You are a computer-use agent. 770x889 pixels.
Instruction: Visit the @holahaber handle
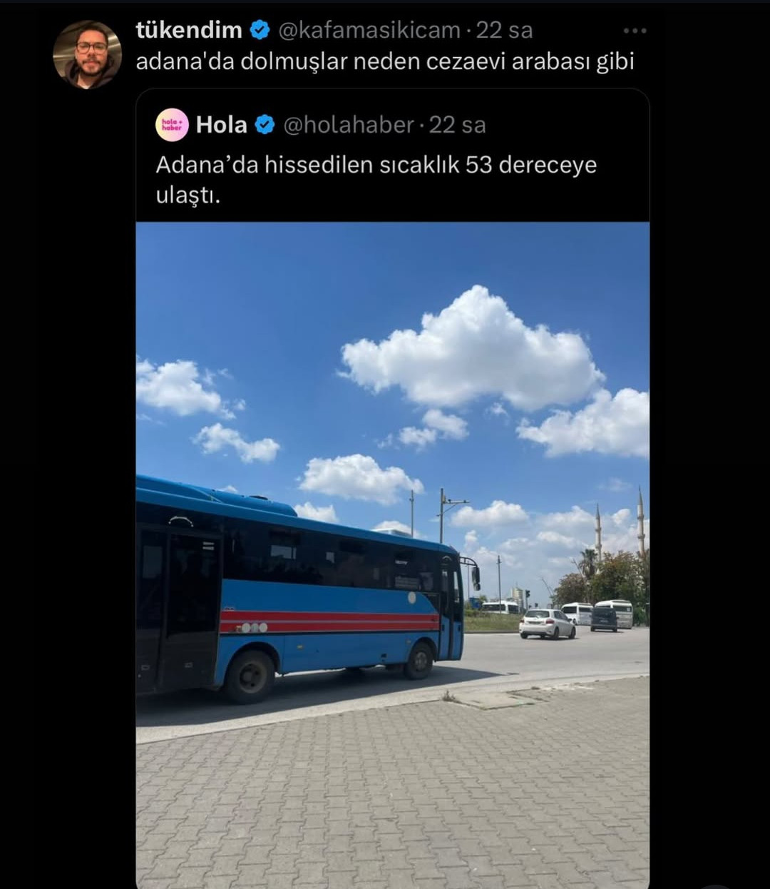pos(349,125)
